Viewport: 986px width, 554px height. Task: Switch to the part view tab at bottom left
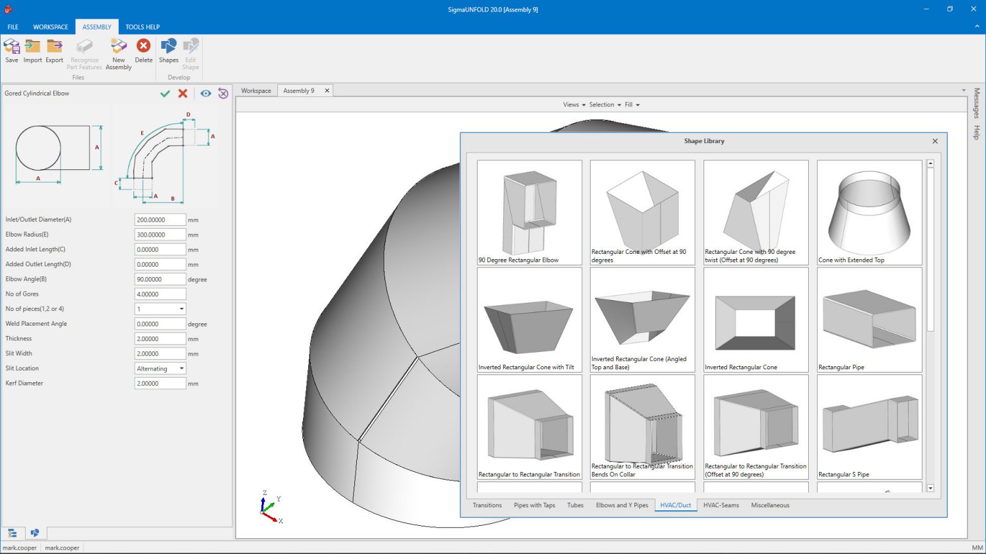coord(35,533)
